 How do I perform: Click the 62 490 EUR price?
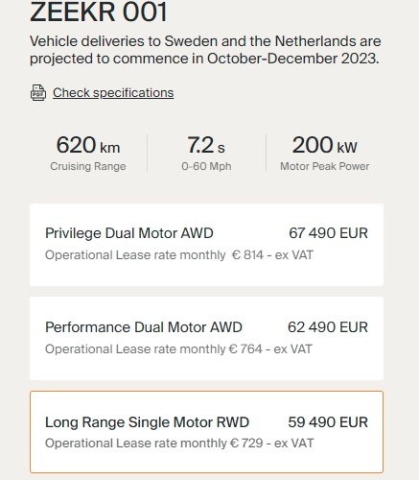328,327
